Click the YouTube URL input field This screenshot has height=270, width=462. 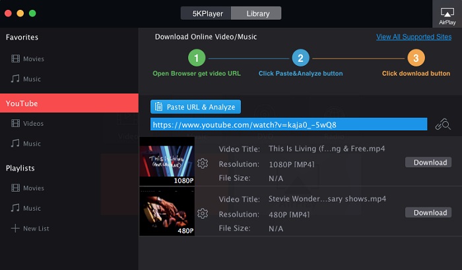[x=289, y=124]
